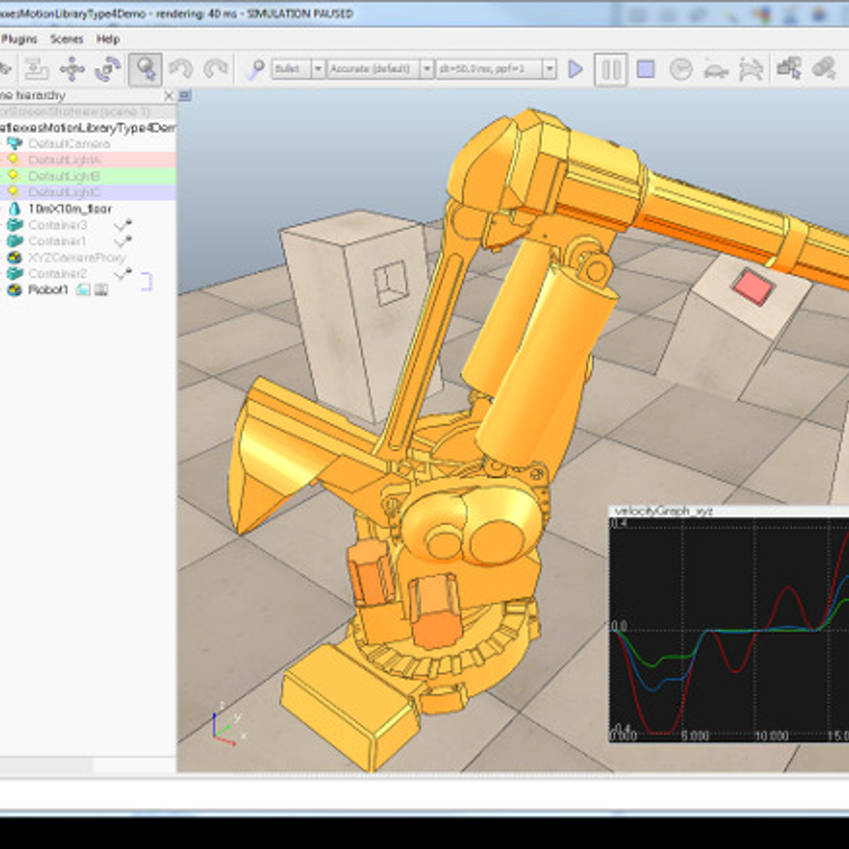Stop the simulation with the square button
The height and width of the screenshot is (849, 849).
[x=645, y=69]
